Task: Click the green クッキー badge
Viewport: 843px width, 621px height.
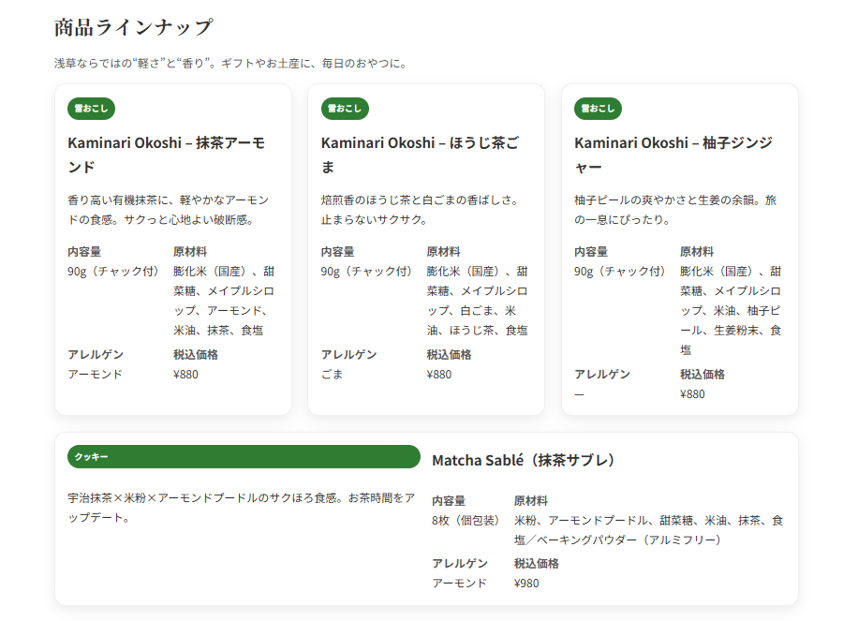Action: 244,457
